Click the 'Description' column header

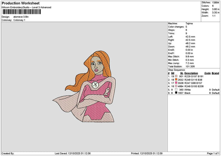(x=191, y=73)
